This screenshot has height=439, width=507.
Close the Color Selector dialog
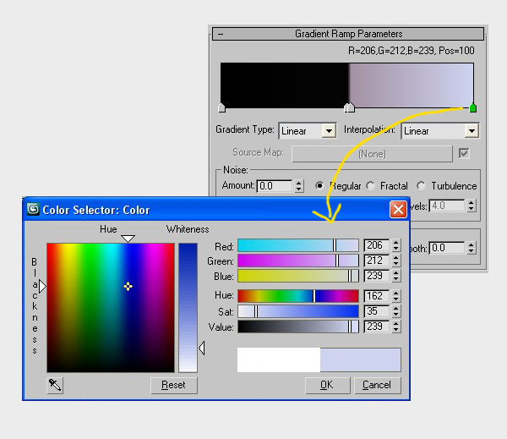point(397,210)
